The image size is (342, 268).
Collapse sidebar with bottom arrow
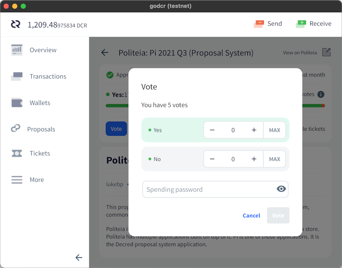click(x=79, y=258)
